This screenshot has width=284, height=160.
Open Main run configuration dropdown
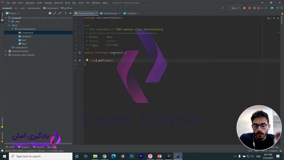click(234, 8)
